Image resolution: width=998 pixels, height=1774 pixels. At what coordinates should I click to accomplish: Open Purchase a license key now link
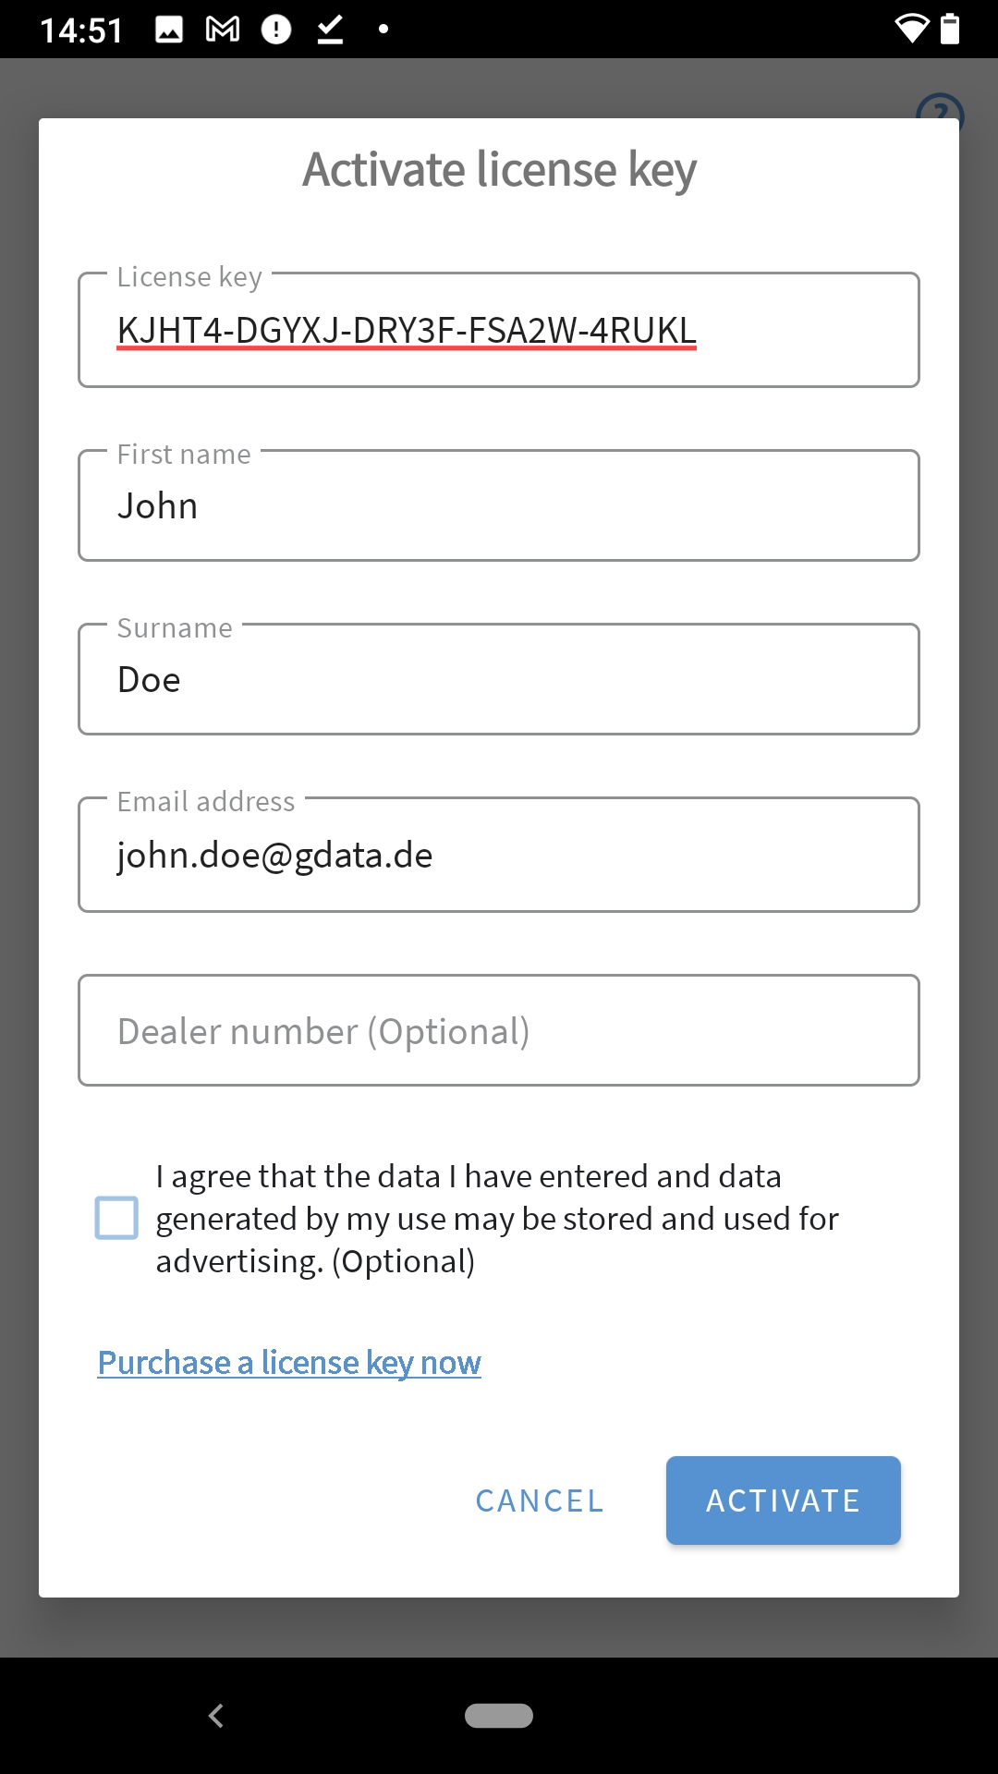point(289,1362)
